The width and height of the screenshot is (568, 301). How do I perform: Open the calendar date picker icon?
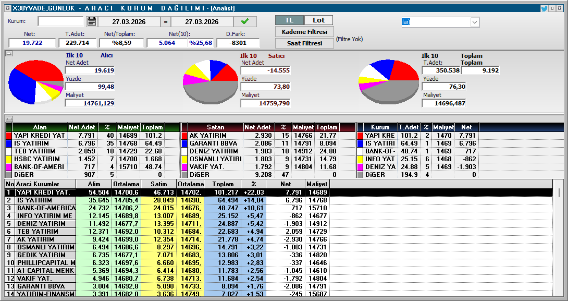click(92, 21)
